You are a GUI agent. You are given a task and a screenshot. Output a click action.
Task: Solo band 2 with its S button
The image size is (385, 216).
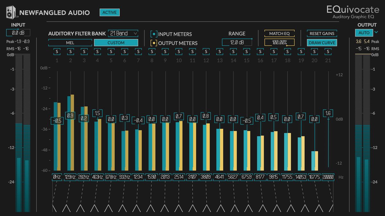(x=71, y=51)
